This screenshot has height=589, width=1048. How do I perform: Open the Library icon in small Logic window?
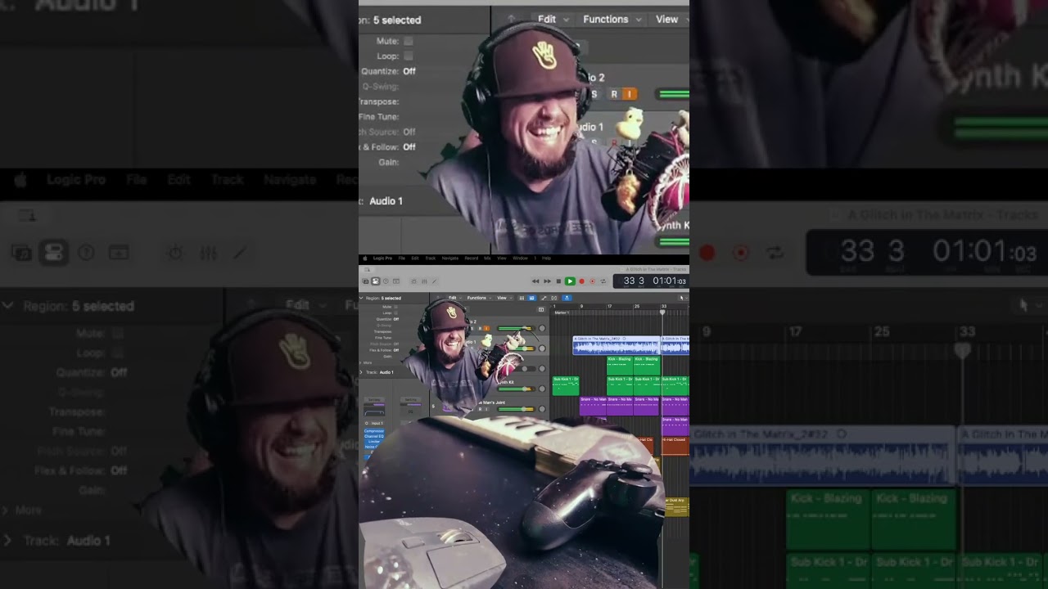(365, 281)
